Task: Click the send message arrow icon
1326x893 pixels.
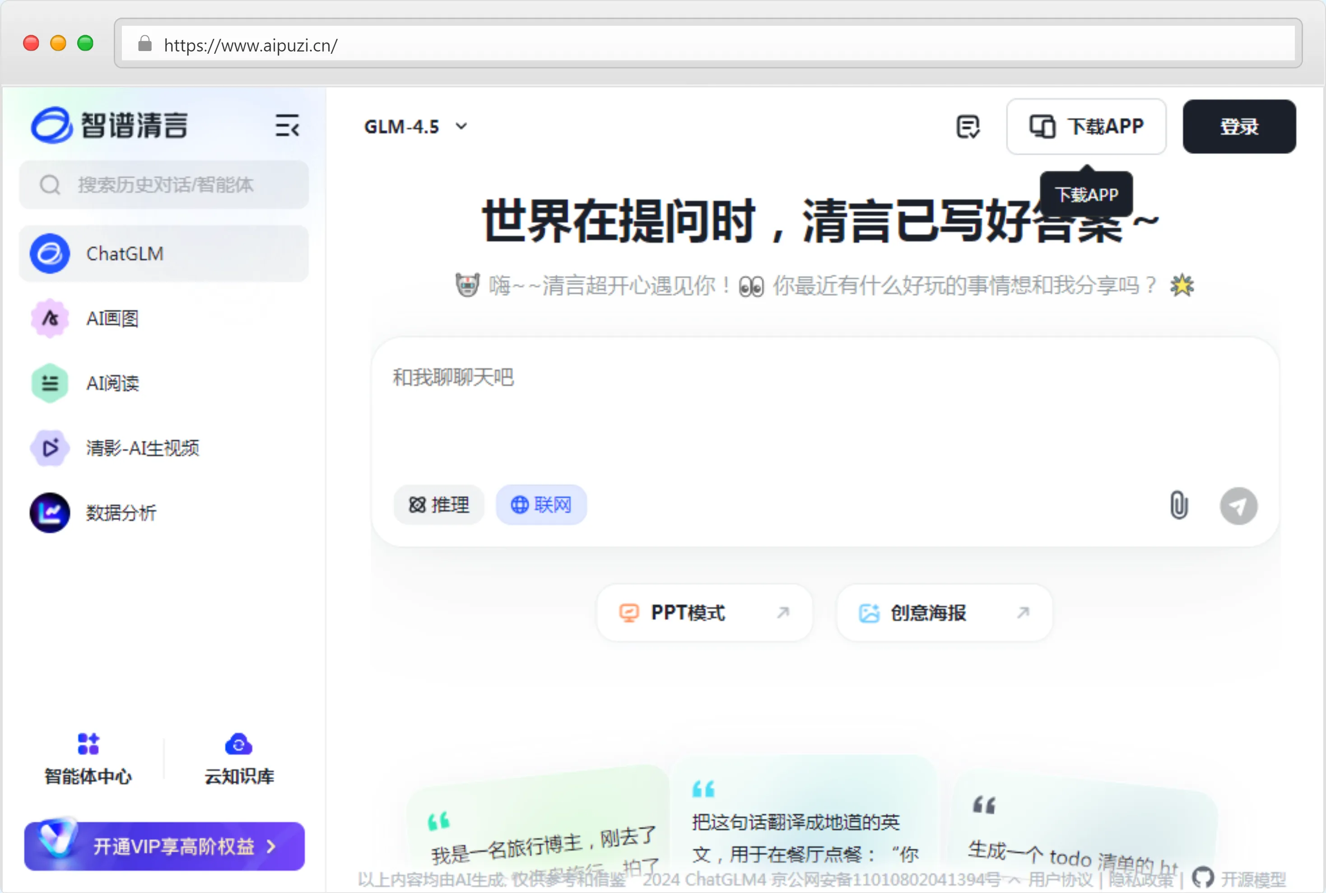Action: click(x=1238, y=506)
